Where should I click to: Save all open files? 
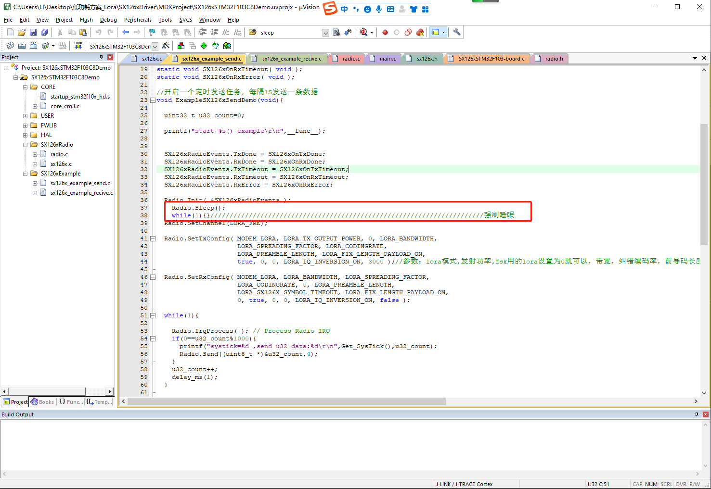pyautogui.click(x=45, y=32)
